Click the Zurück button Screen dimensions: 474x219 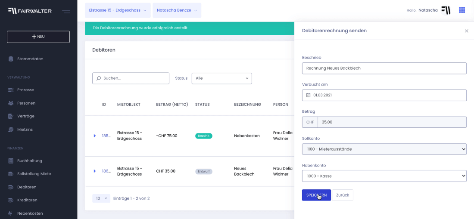(x=343, y=195)
